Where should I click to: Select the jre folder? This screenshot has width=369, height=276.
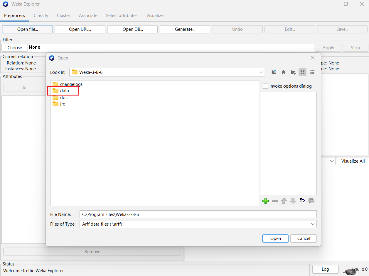pos(59,104)
